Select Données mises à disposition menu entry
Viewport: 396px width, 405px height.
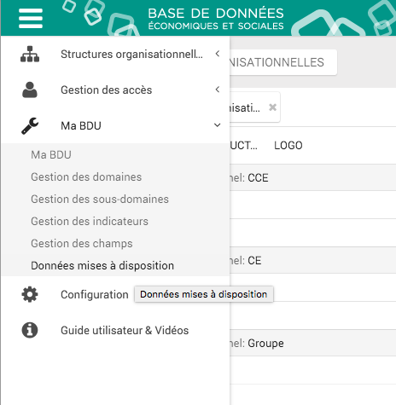click(x=102, y=266)
